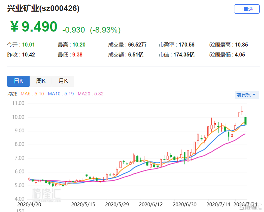Click the 成交额 value 6.51亿
Screen dimensions: 264x212
(x=136, y=54)
